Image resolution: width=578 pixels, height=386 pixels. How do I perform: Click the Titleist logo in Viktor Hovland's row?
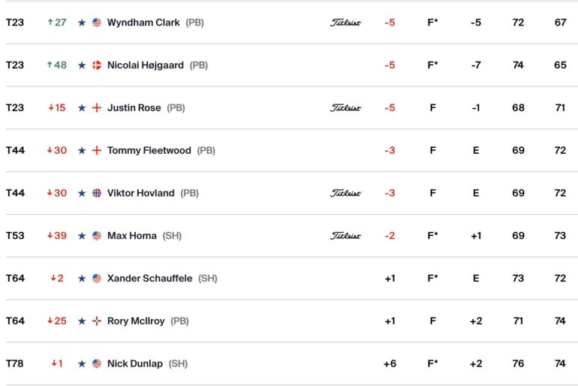[345, 193]
